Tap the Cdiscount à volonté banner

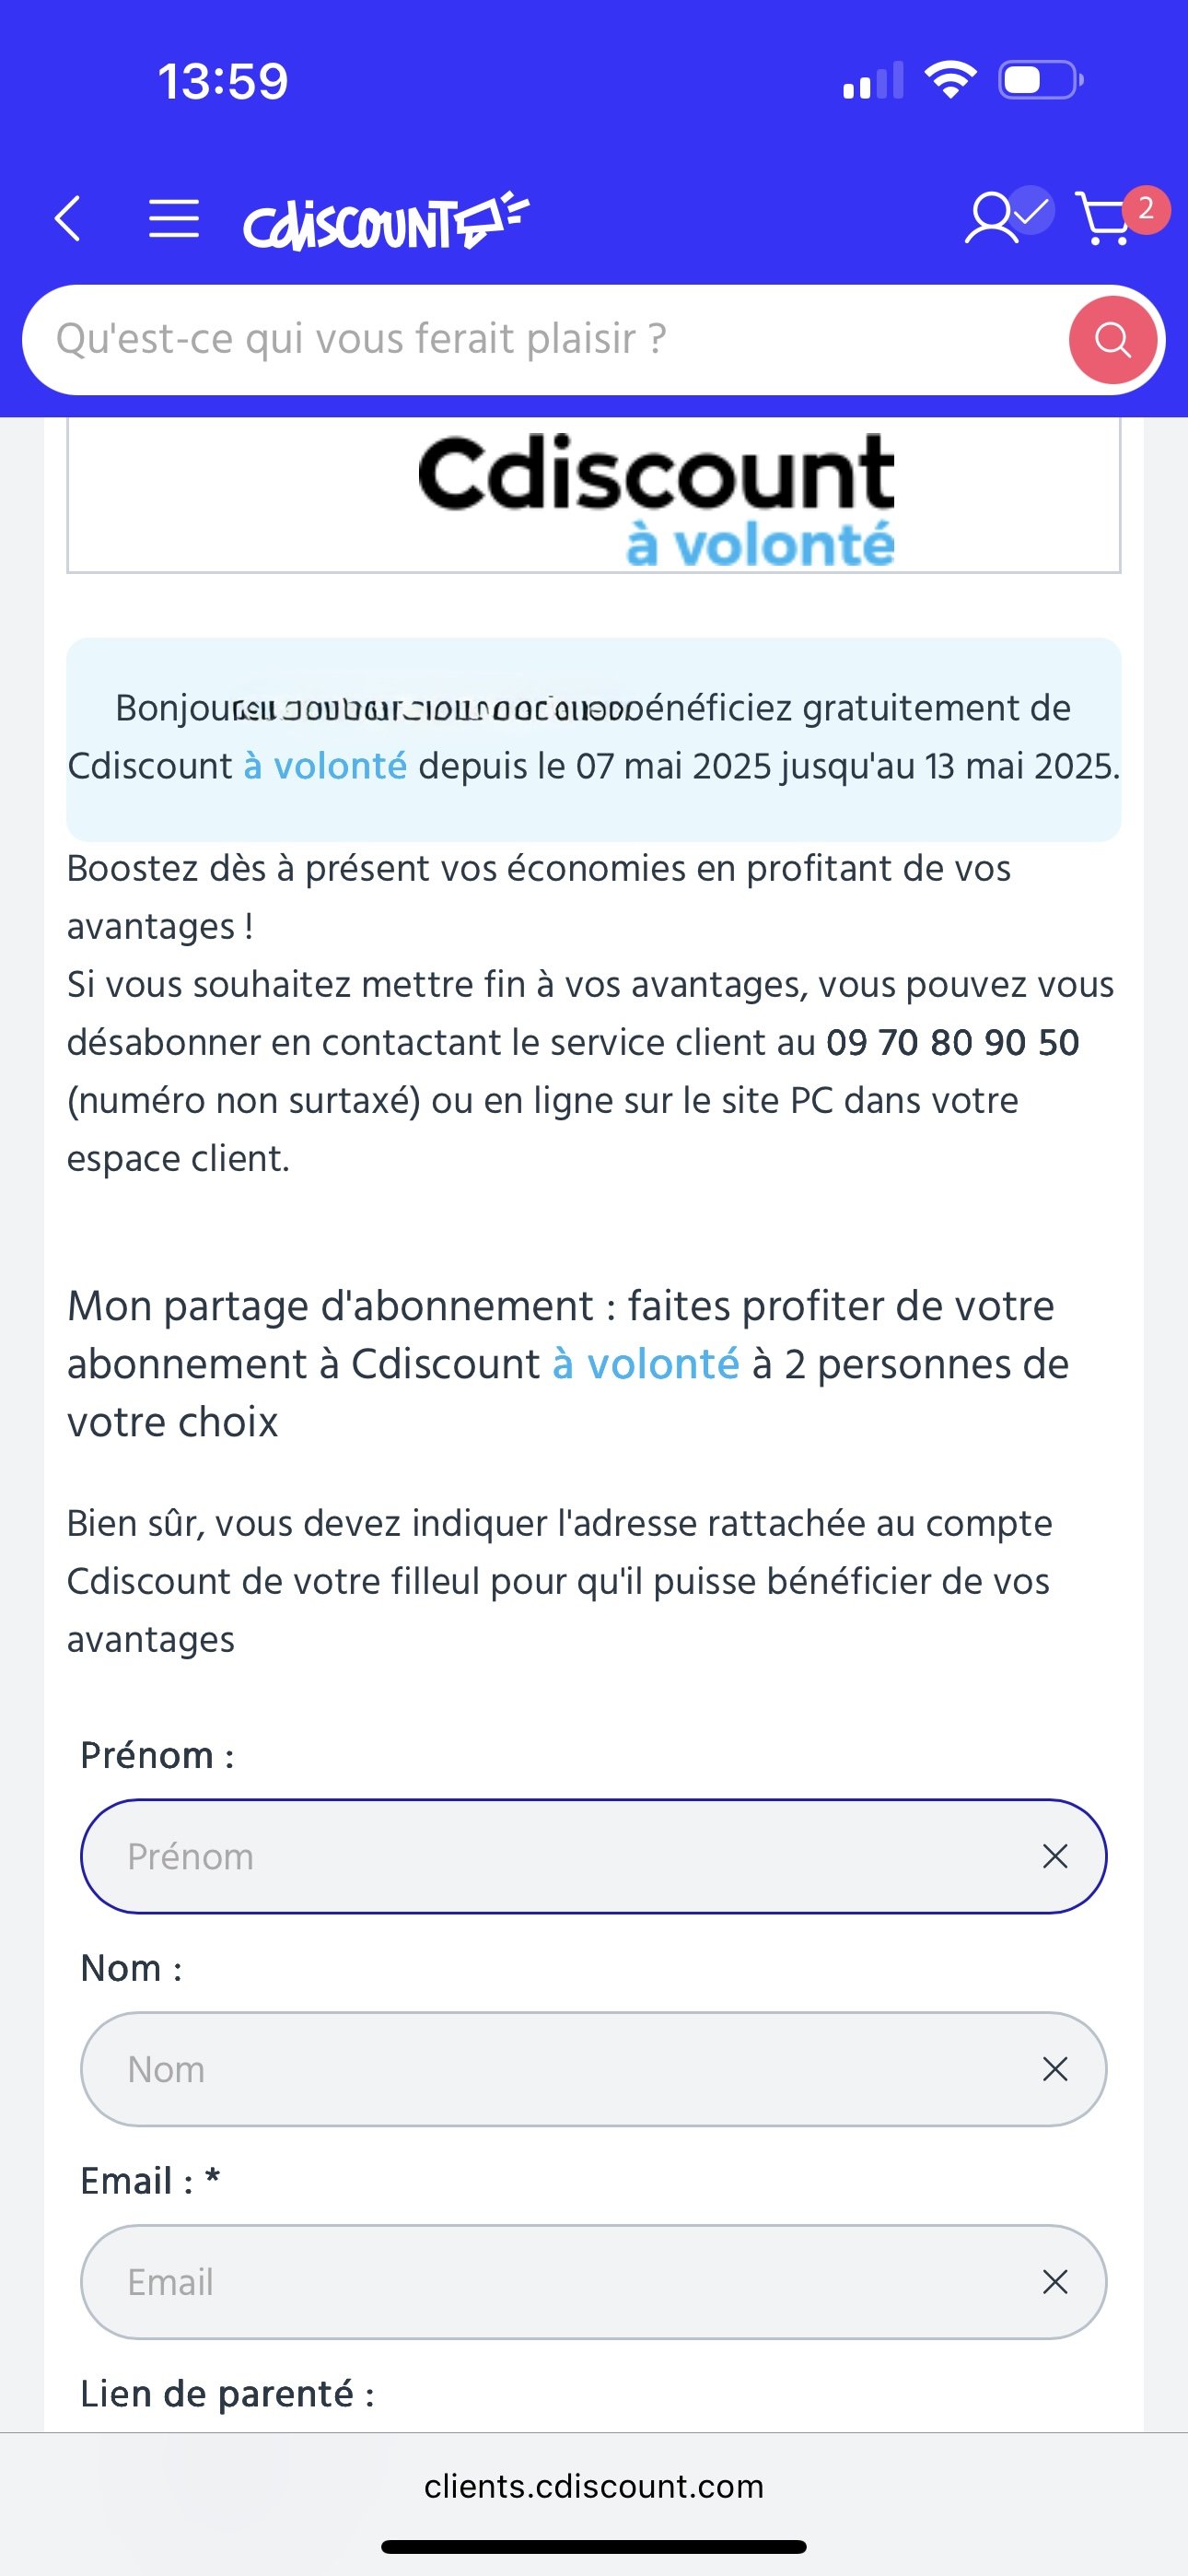594,496
